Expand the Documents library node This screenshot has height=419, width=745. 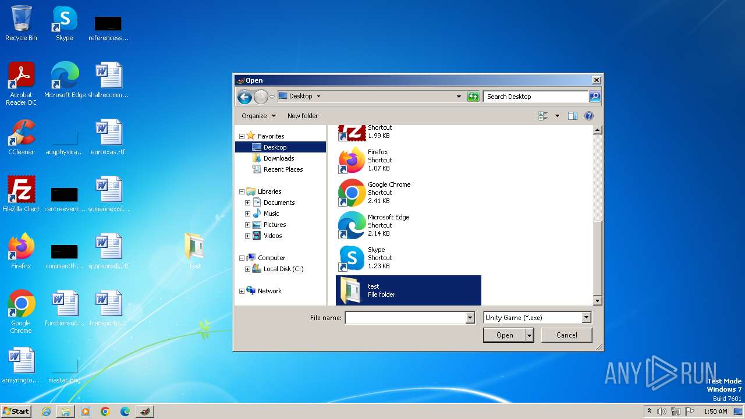click(248, 203)
